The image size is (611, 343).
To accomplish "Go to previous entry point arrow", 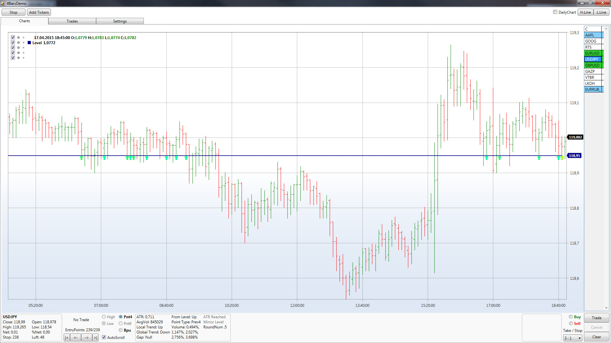I will coord(76,338).
